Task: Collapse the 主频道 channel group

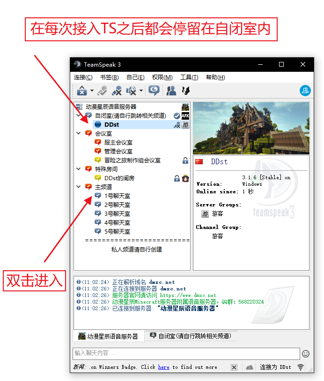Action: [x=79, y=187]
